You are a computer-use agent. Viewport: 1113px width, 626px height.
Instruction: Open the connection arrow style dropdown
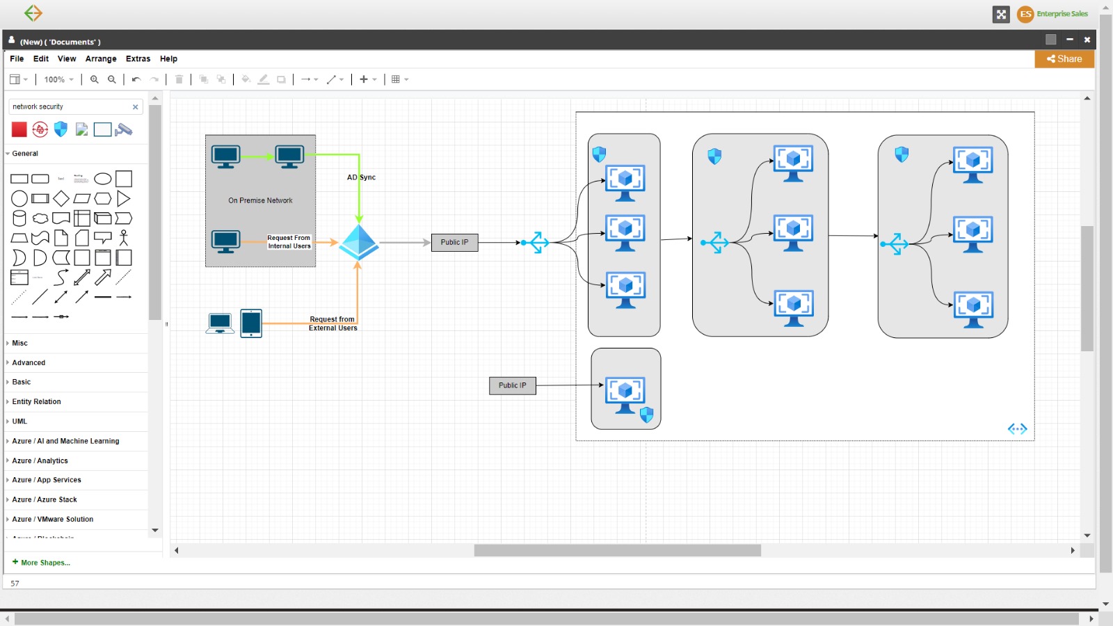tap(310, 79)
